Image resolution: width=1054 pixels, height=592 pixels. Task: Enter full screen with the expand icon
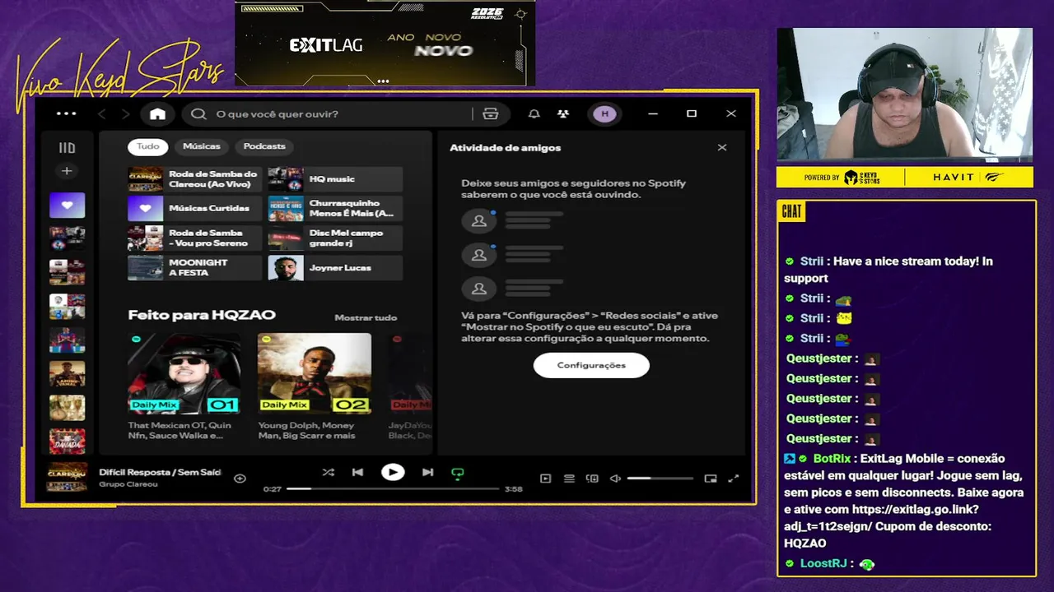click(x=734, y=479)
